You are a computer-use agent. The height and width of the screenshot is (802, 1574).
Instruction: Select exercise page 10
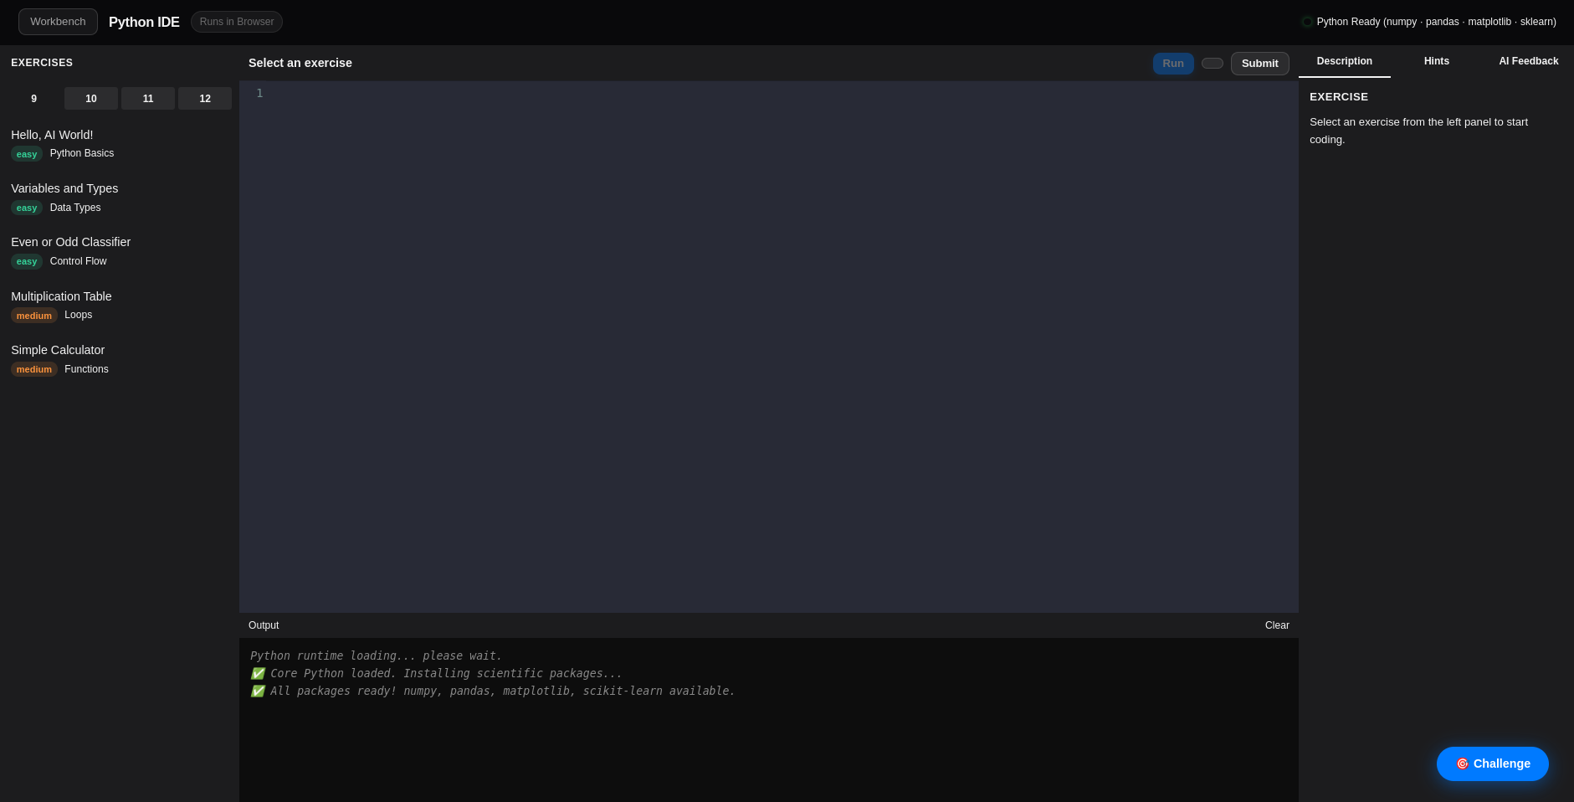tap(90, 98)
